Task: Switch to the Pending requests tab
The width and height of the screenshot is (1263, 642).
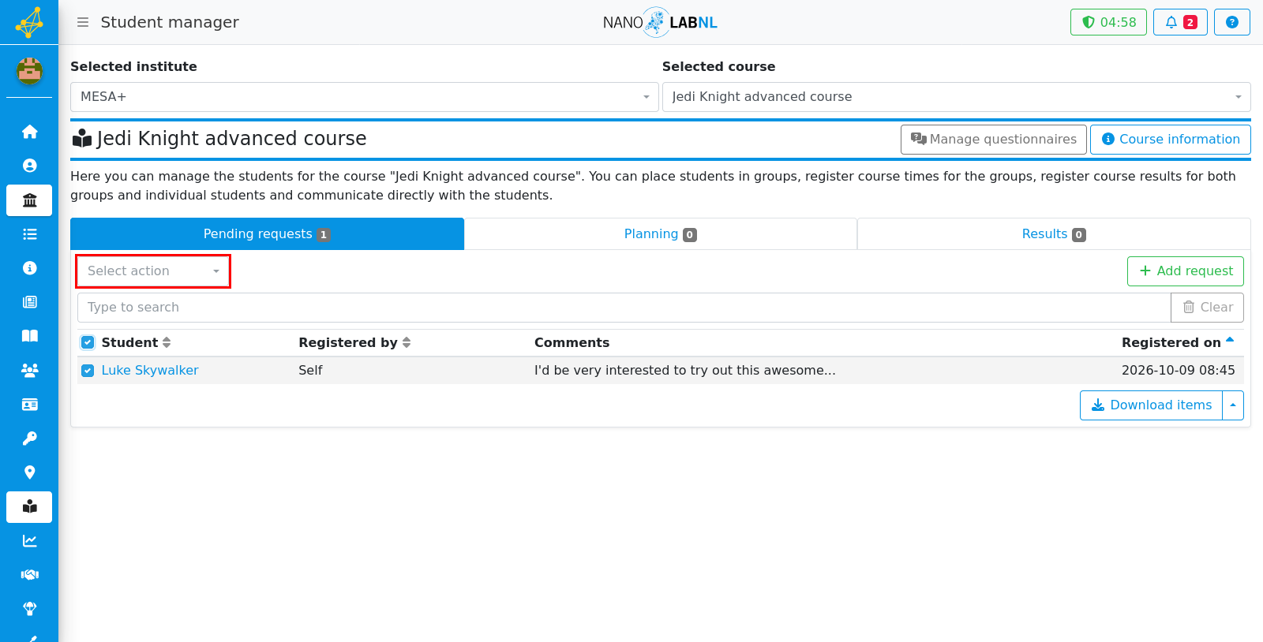Action: 268,234
